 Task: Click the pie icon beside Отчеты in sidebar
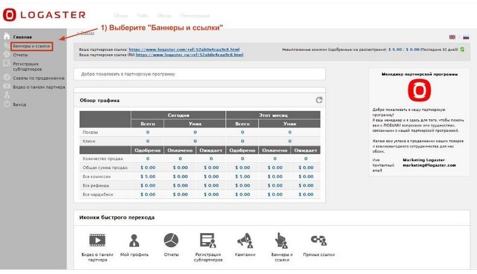click(x=7, y=54)
